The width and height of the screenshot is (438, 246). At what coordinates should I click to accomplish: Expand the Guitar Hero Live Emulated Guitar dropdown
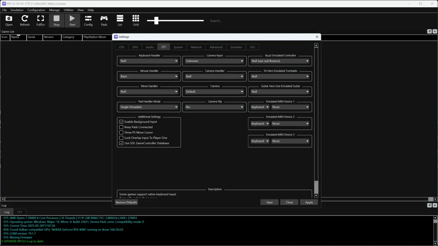point(279,91)
